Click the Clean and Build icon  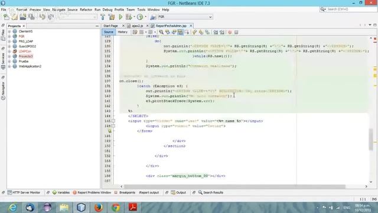pyautogui.click(x=112, y=17)
